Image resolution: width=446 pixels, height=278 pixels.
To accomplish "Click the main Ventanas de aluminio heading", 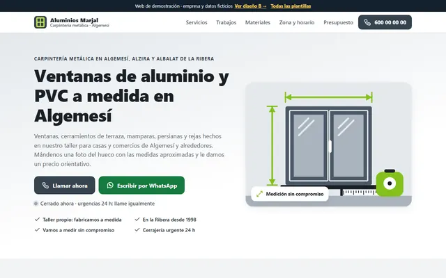I will 132,96.
